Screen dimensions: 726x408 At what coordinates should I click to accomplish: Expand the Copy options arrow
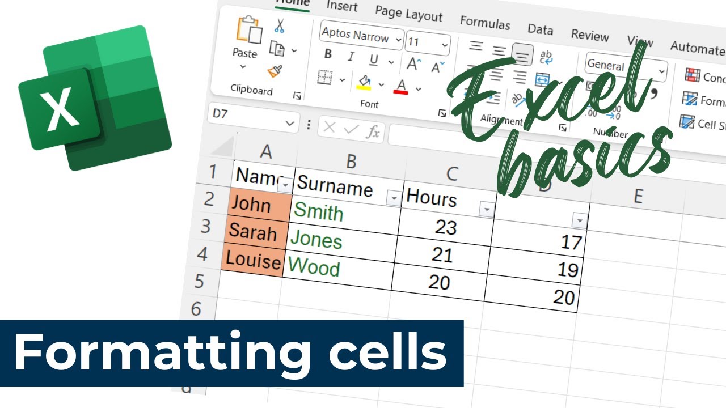pos(294,51)
